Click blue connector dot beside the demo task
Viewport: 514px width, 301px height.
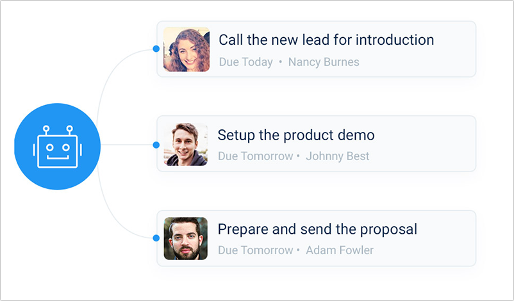click(156, 145)
